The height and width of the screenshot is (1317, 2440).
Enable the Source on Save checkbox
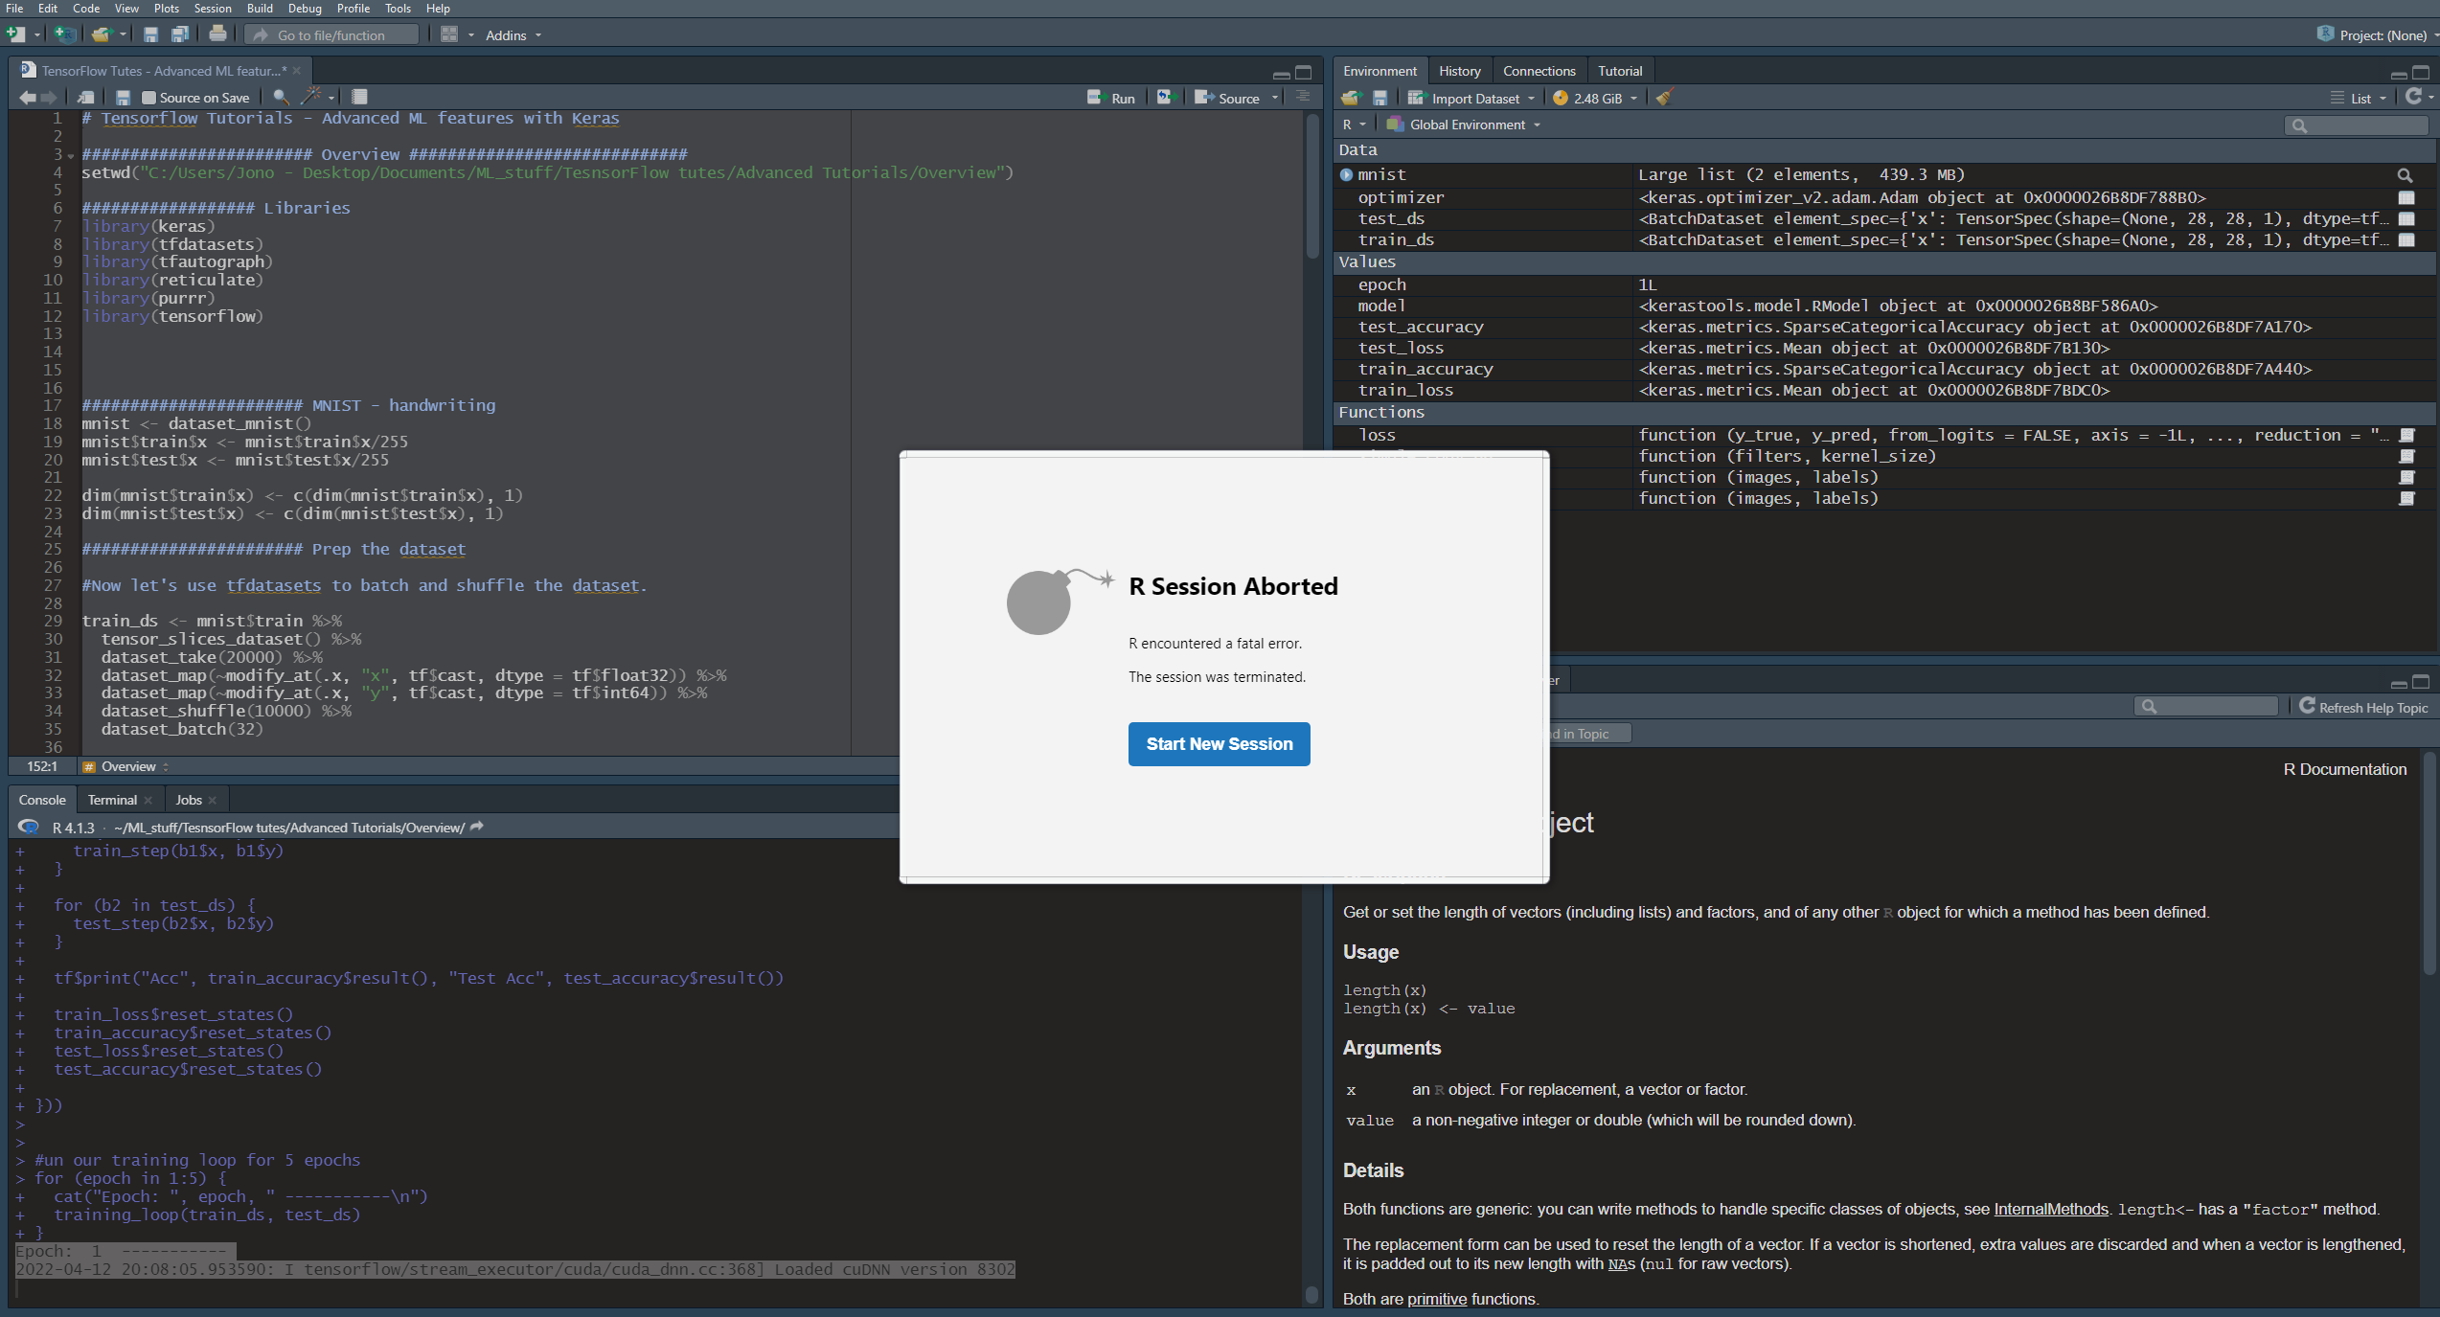pyautogui.click(x=148, y=97)
